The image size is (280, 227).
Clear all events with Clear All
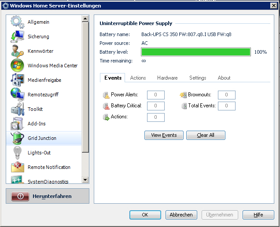(x=206, y=135)
